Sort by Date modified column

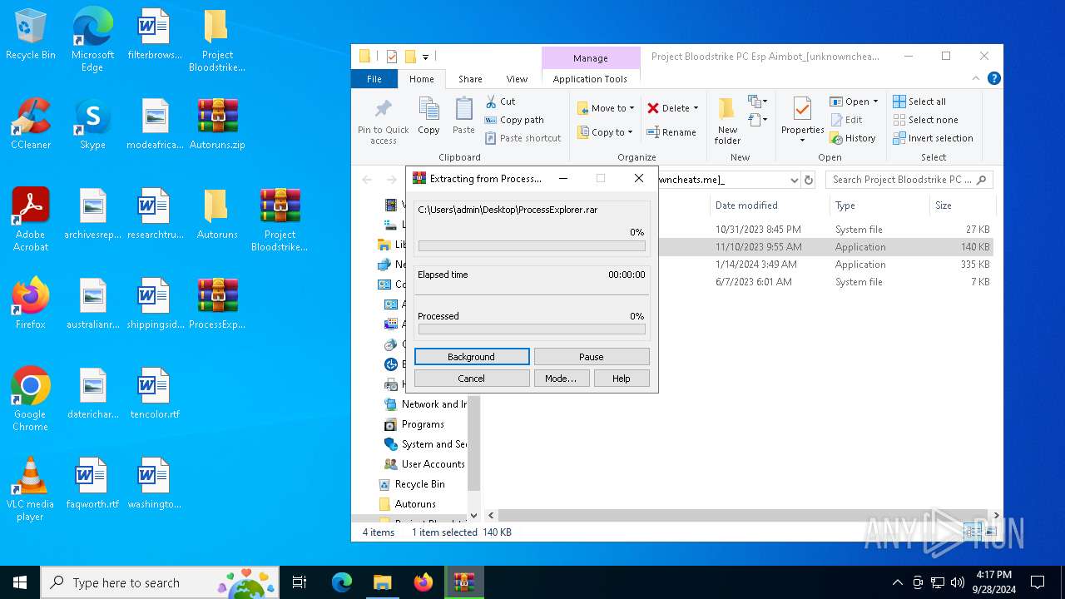[x=746, y=205]
